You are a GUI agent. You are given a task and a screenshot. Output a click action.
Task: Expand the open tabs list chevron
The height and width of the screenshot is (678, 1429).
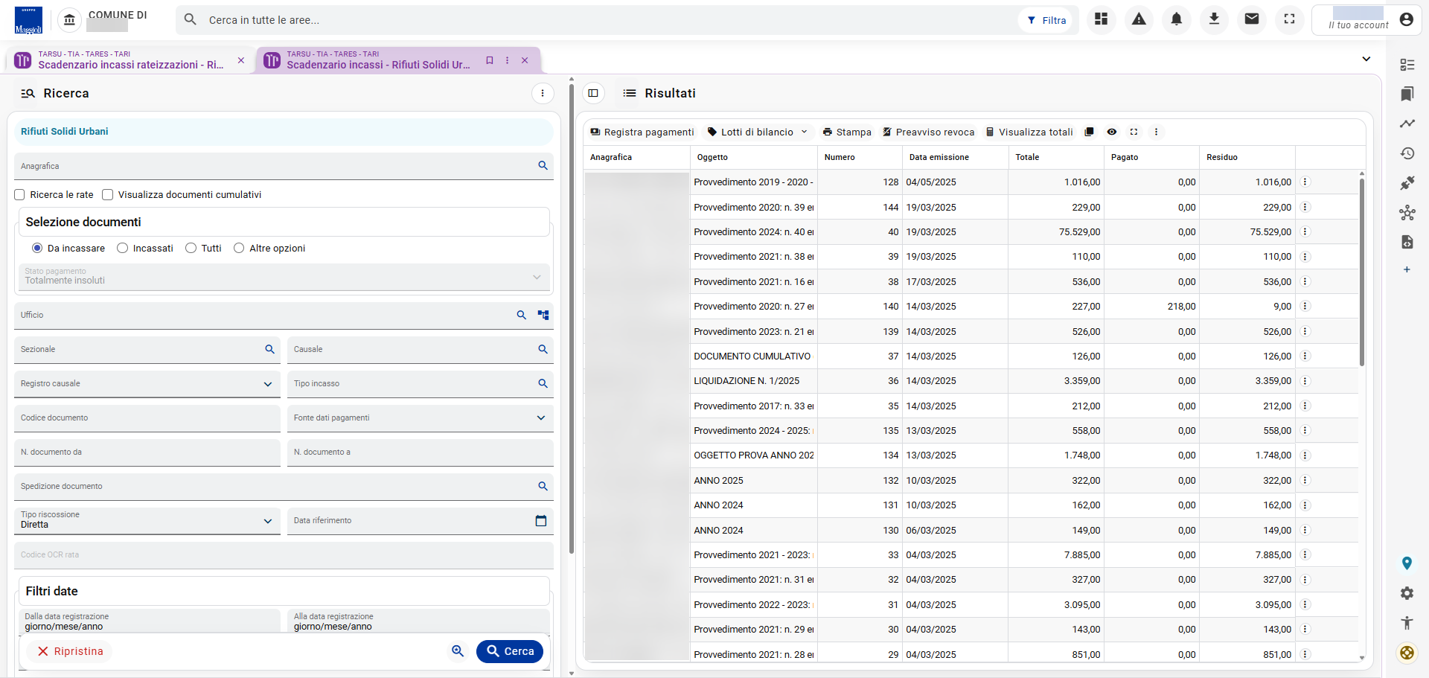tap(1366, 59)
